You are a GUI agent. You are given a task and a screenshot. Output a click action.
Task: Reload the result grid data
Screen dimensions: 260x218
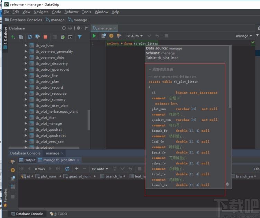coord(67,169)
